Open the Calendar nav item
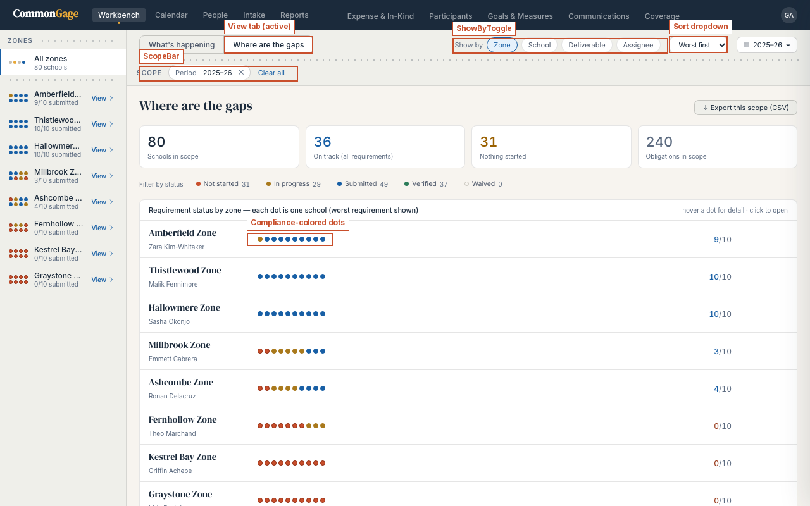This screenshot has height=506, width=810. [x=171, y=15]
